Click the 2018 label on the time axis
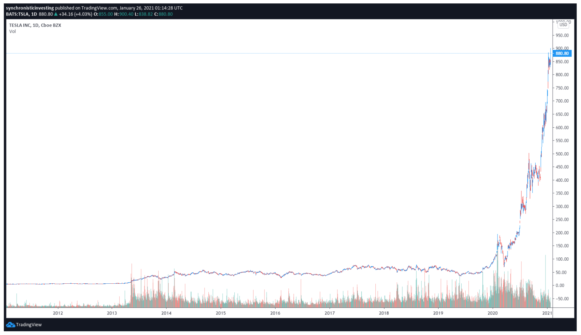581x335 pixels. [384, 313]
